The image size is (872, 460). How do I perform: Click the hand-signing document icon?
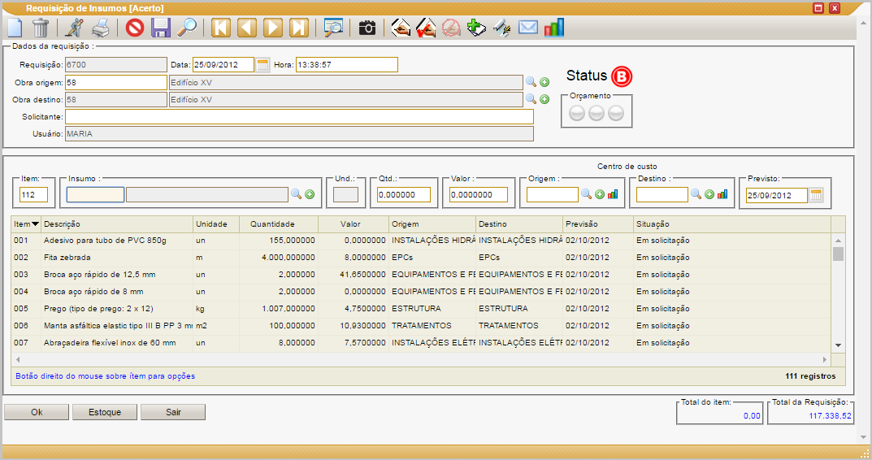click(401, 28)
